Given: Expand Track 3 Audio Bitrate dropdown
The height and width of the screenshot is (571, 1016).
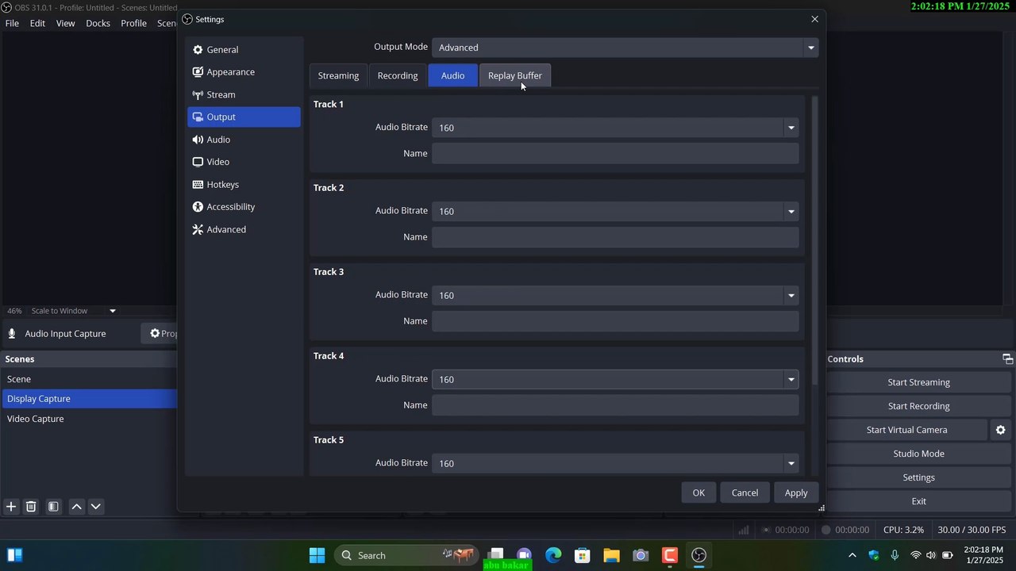Looking at the screenshot, I should (x=791, y=295).
